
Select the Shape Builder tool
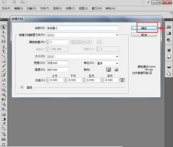3,104
